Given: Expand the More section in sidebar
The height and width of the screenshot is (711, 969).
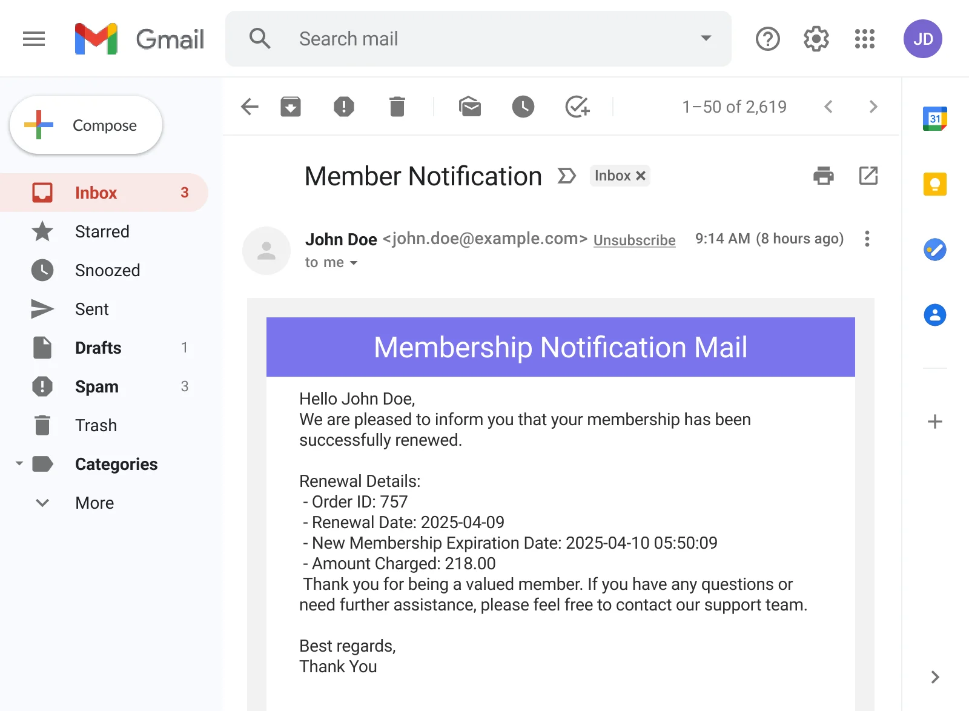Looking at the screenshot, I should 94,503.
